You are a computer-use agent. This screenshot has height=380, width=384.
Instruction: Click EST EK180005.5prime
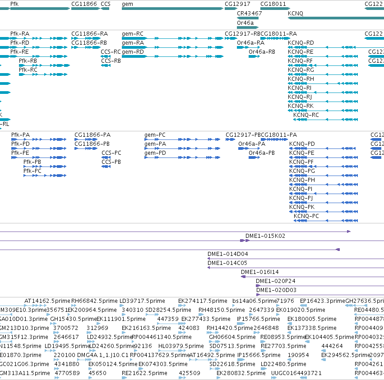pyautogui.click(x=312, y=319)
